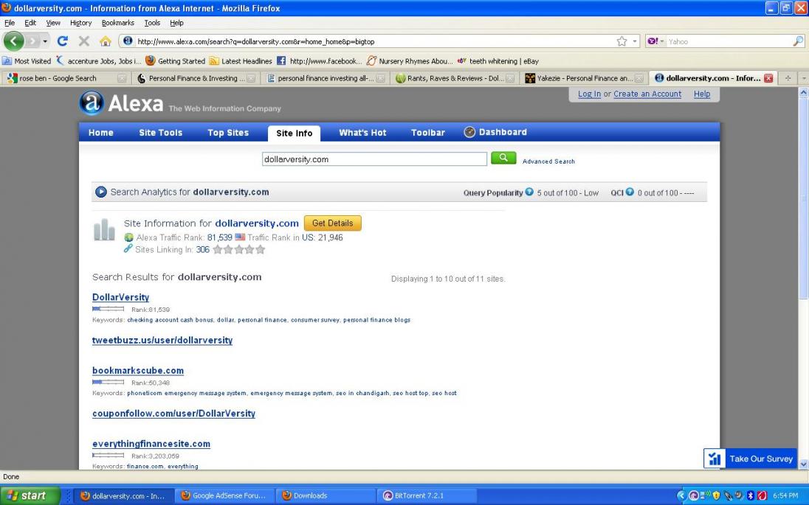Click the Windows start button

pyautogui.click(x=30, y=495)
